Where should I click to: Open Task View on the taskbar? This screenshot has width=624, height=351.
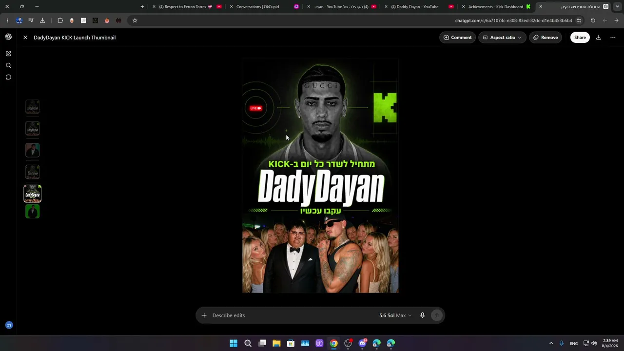262,343
